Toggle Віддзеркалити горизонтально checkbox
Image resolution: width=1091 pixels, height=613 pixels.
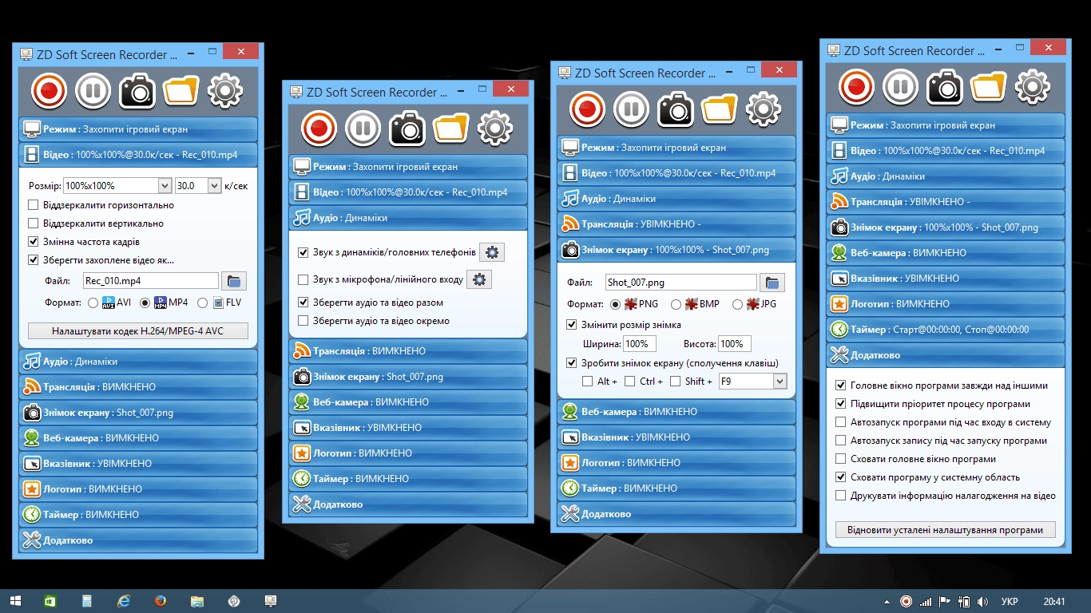coord(34,205)
